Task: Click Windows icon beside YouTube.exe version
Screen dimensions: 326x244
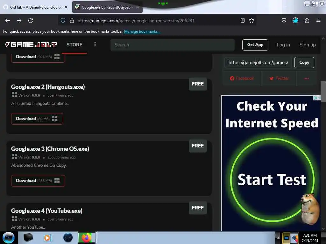Action: pyautogui.click(x=14, y=218)
